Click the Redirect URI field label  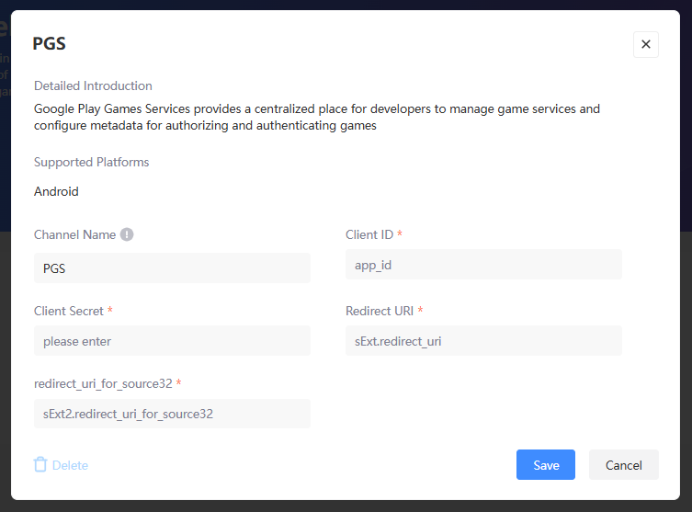pos(379,311)
